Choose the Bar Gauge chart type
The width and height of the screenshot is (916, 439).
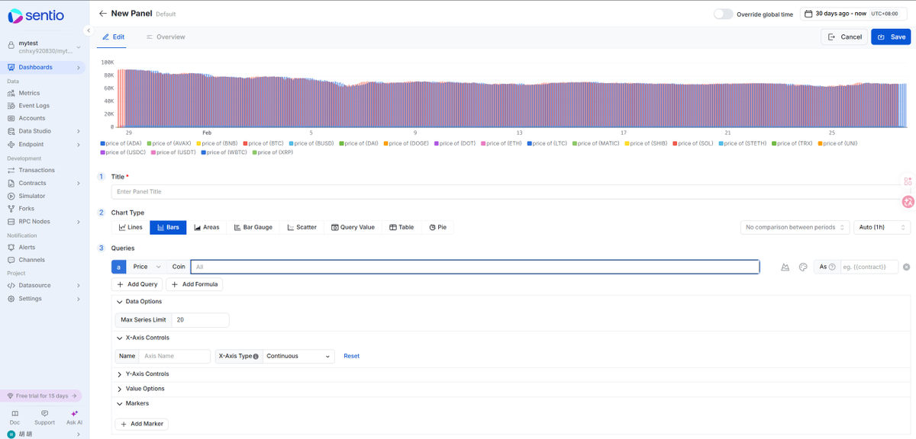[253, 227]
